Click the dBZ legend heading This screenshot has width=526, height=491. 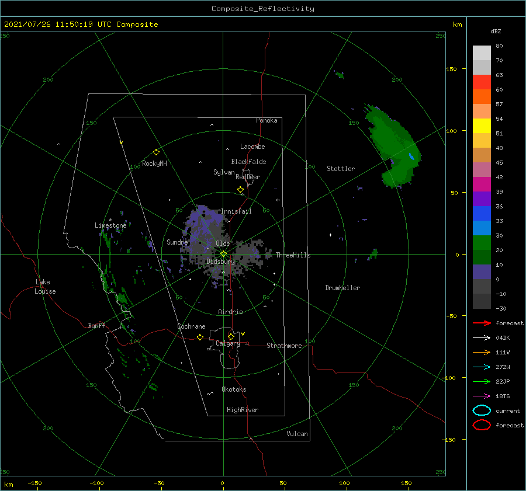pyautogui.click(x=496, y=31)
